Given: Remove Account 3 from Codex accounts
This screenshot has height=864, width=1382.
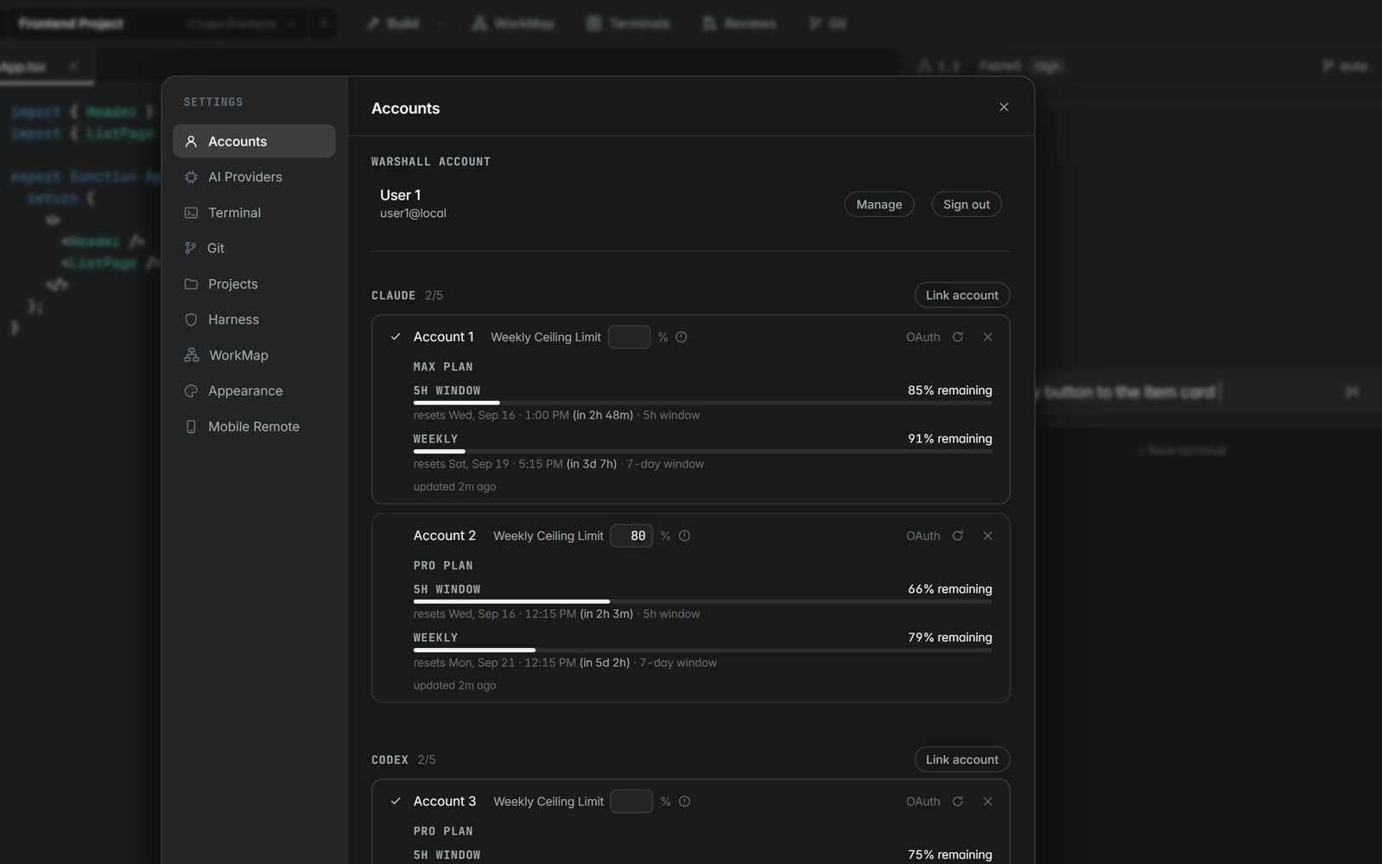Looking at the screenshot, I should tap(988, 802).
